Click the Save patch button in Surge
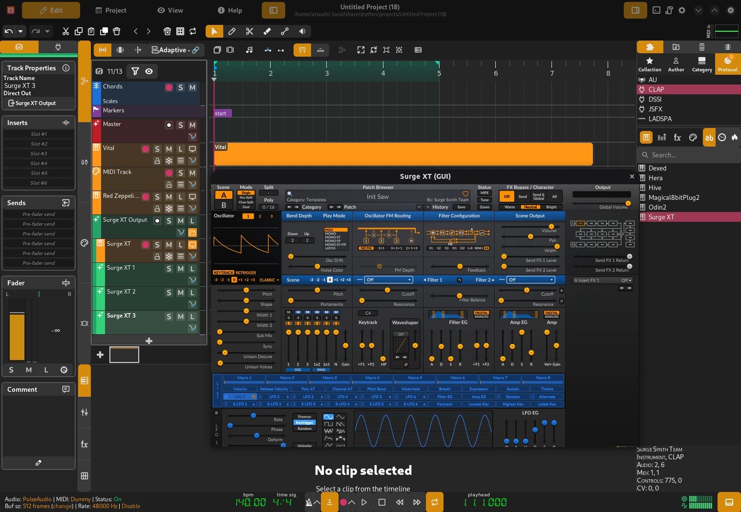The image size is (741, 512). click(x=461, y=207)
